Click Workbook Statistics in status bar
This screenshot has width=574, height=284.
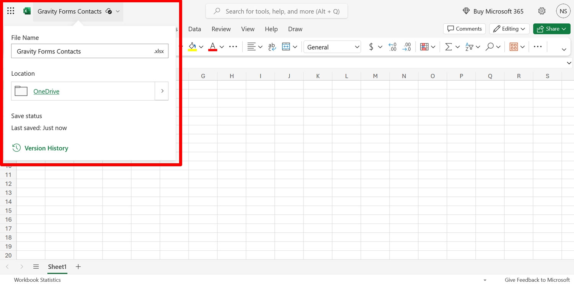38,280
